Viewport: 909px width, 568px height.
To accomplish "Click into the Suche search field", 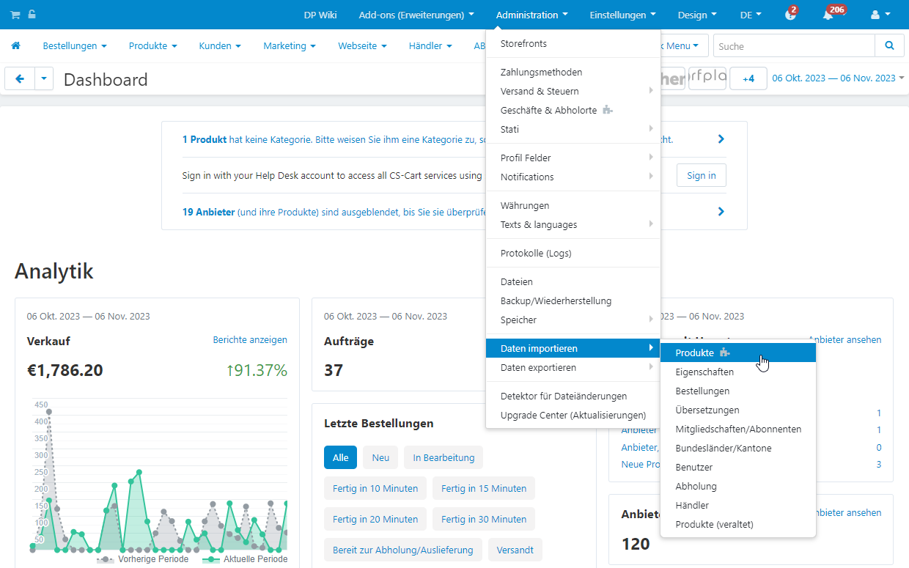I will (x=794, y=45).
